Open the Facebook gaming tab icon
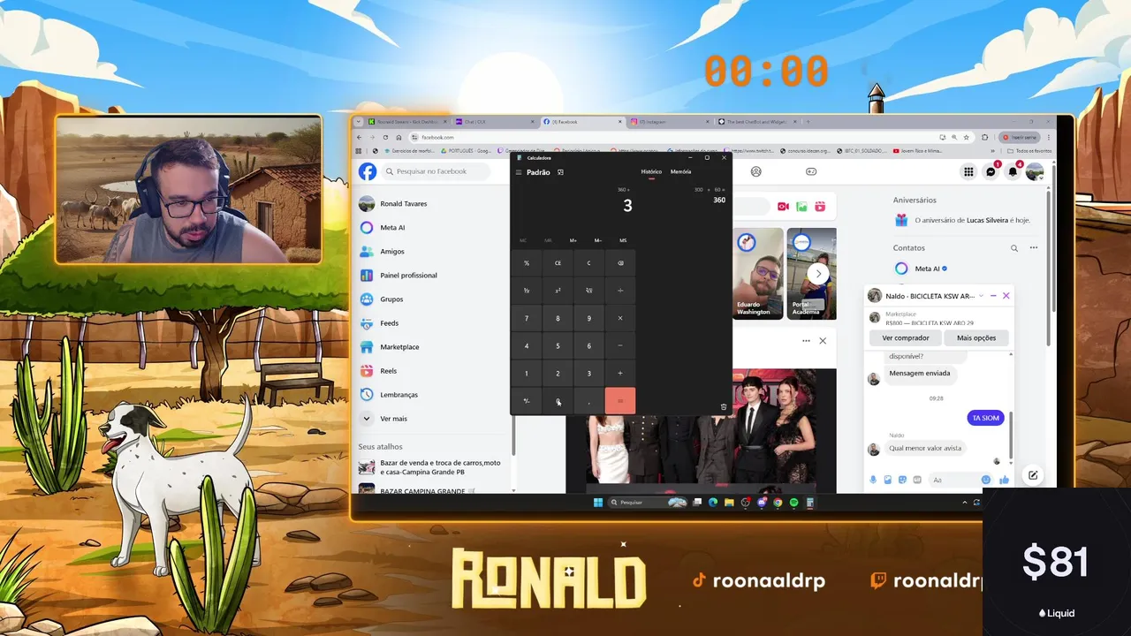This screenshot has width=1131, height=636. [x=811, y=171]
